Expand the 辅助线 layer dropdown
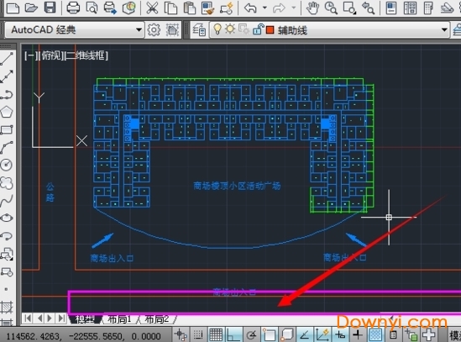The image size is (461, 342). (329, 29)
